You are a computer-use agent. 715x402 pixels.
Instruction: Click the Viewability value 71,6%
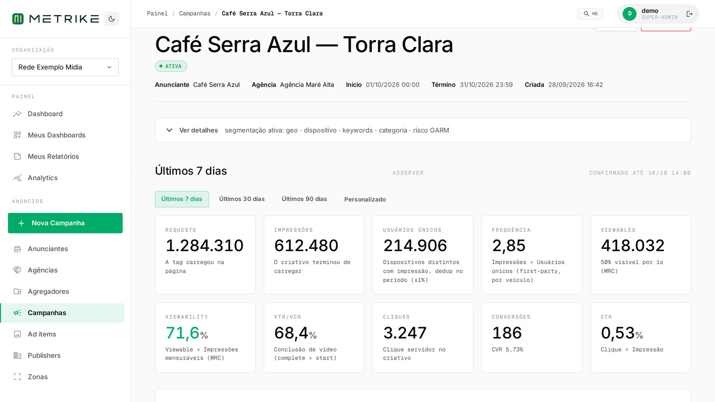pyautogui.click(x=187, y=333)
